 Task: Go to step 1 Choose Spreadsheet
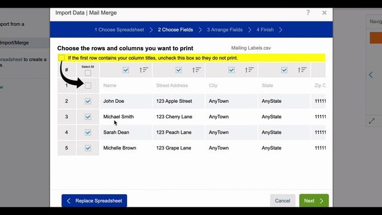119,30
